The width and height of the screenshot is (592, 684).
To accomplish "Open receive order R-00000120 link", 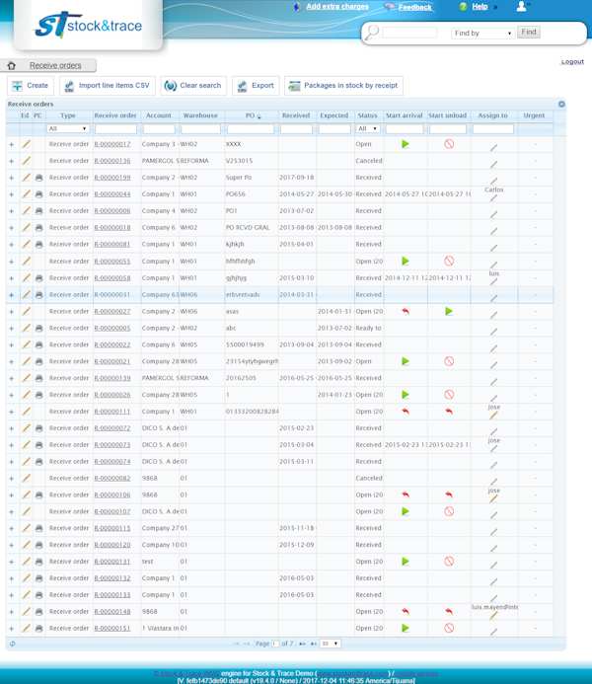I will (112, 545).
